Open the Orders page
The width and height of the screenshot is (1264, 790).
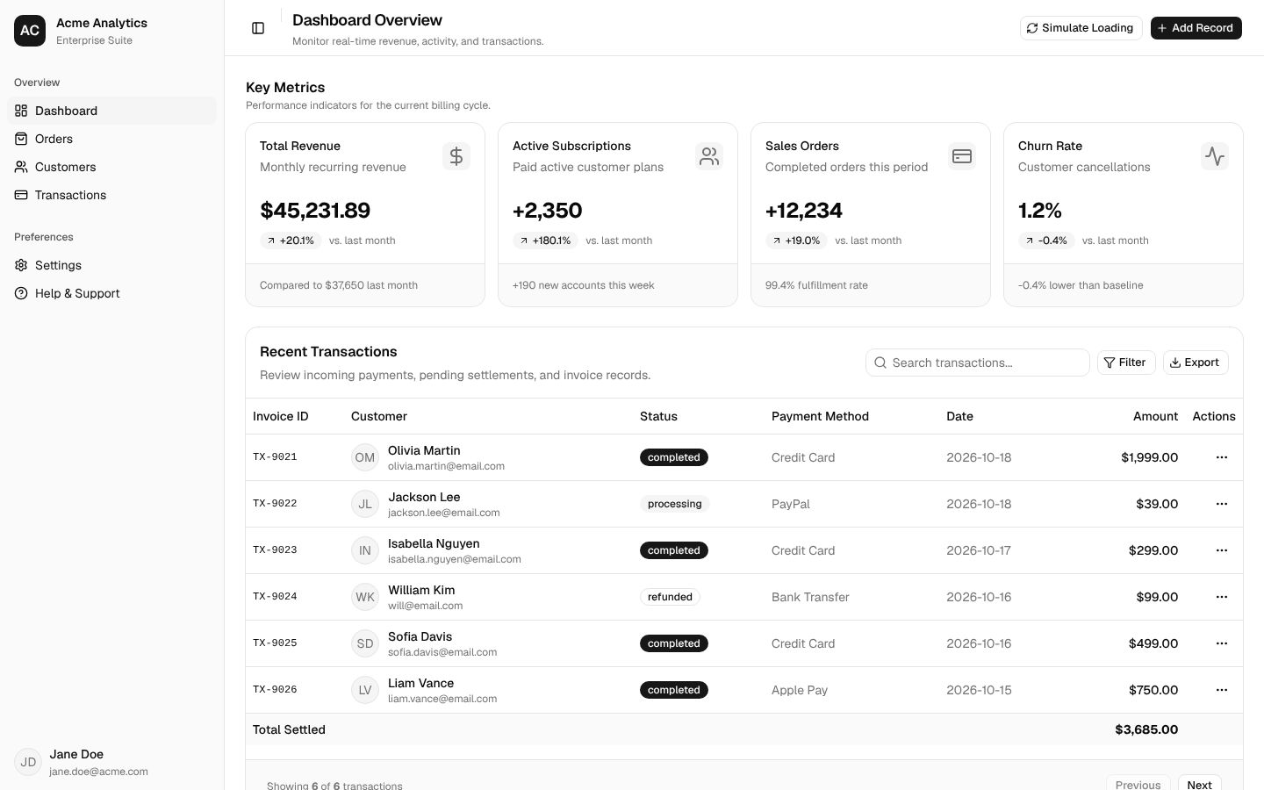pos(111,139)
